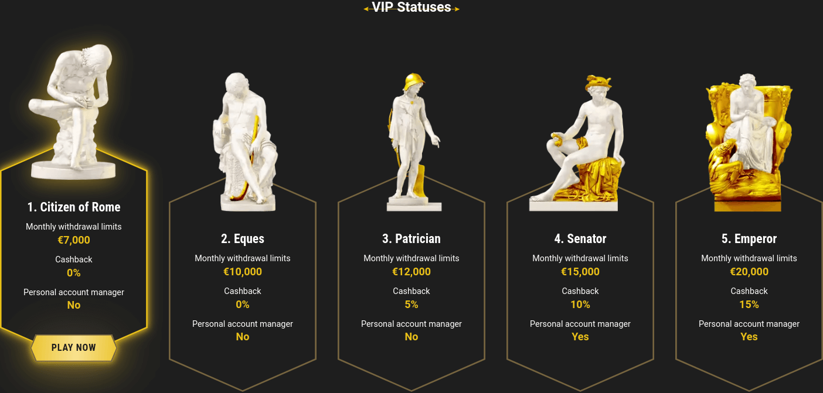Click the '3. Patrician' status card
Image resolution: width=823 pixels, height=393 pixels.
(411, 287)
